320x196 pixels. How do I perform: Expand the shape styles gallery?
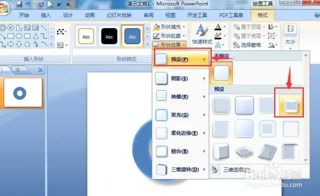pyautogui.click(x=147, y=44)
